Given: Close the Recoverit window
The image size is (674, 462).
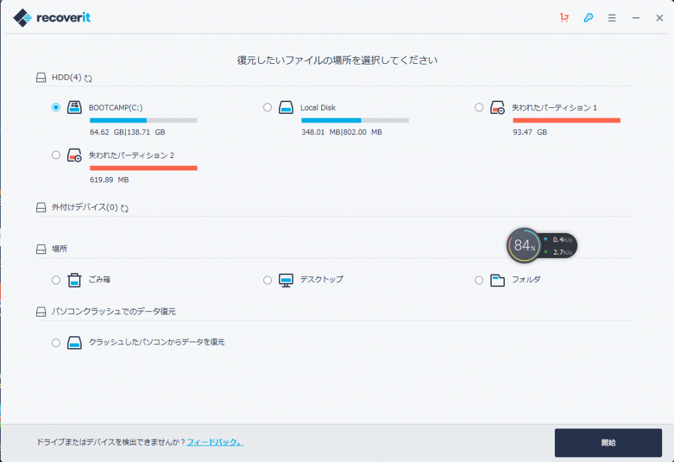Looking at the screenshot, I should pyautogui.click(x=660, y=18).
